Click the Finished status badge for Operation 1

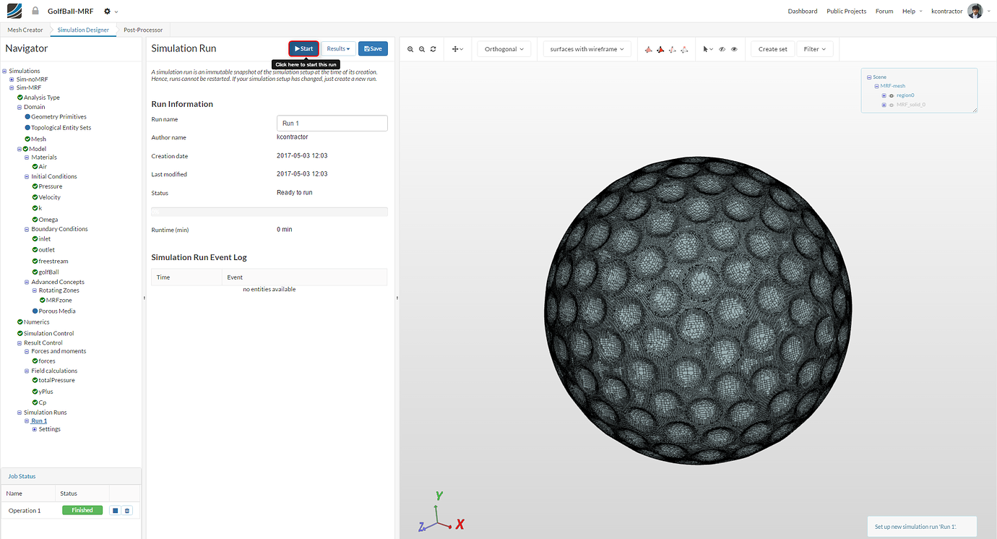pyautogui.click(x=82, y=509)
